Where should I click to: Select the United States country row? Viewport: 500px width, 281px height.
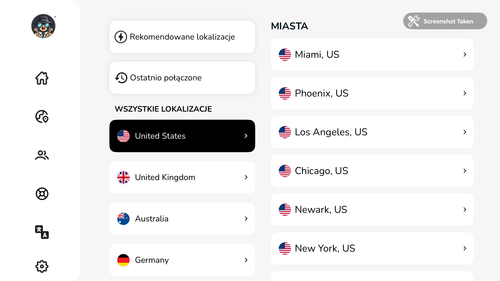coord(182,136)
